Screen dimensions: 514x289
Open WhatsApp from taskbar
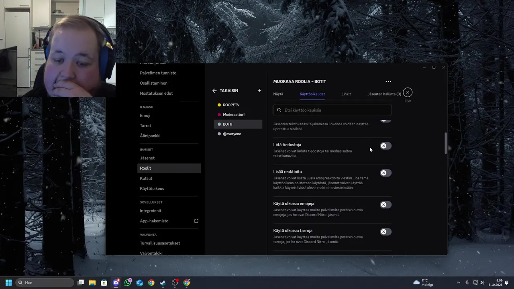pyautogui.click(x=128, y=283)
